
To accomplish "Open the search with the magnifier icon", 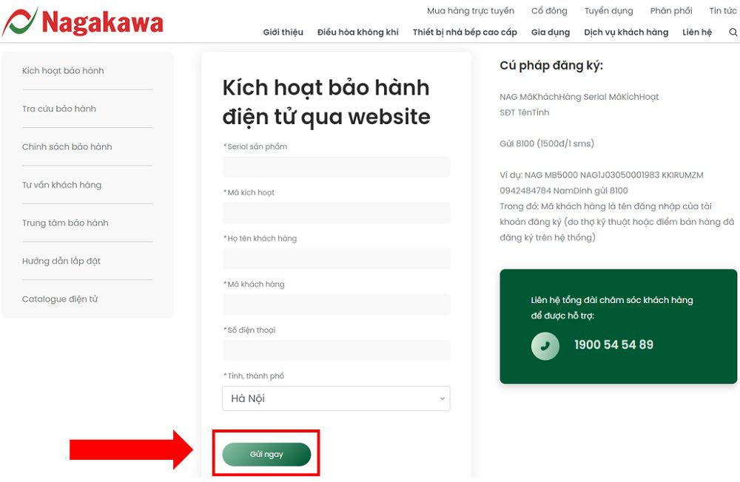I will coord(733,32).
